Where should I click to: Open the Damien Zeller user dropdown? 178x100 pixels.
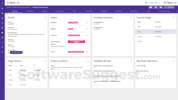point(155,3)
